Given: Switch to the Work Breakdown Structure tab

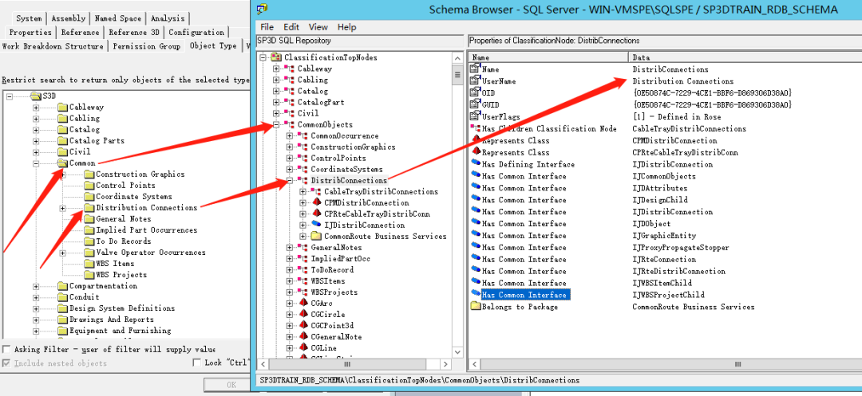Looking at the screenshot, I should tap(53, 47).
